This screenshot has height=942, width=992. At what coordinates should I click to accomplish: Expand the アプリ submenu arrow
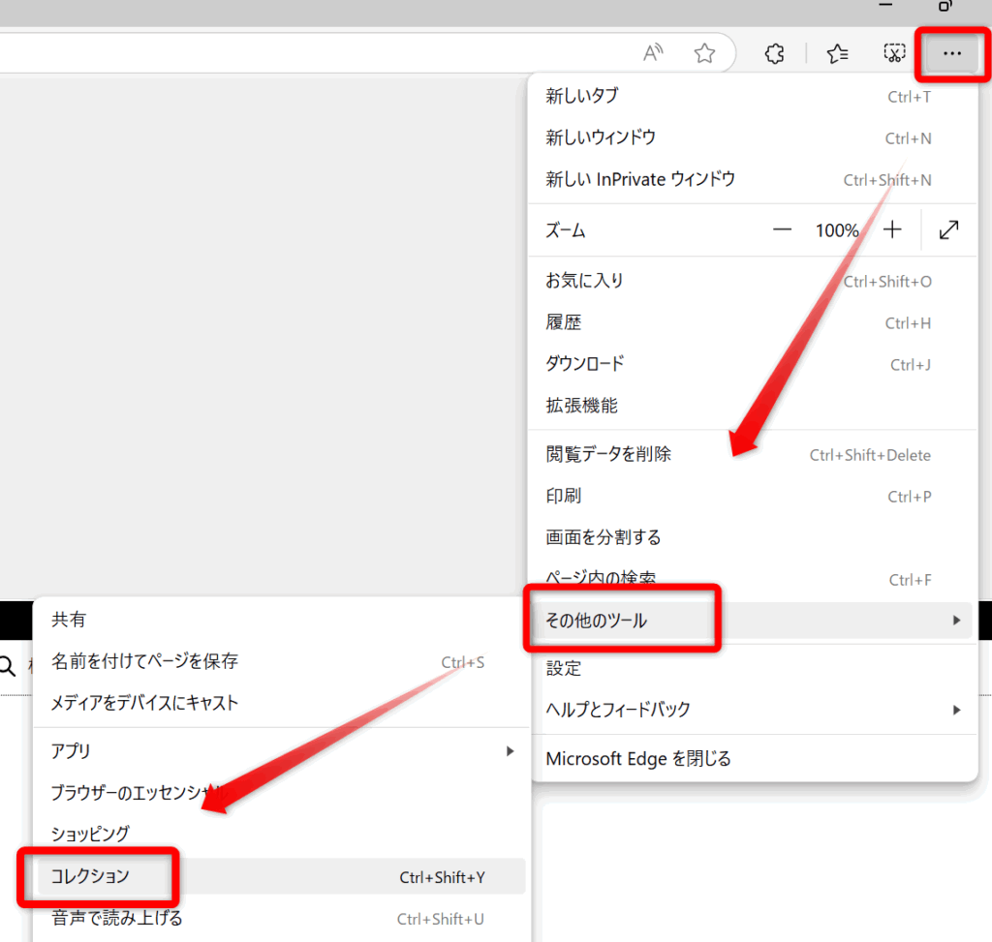(x=511, y=751)
